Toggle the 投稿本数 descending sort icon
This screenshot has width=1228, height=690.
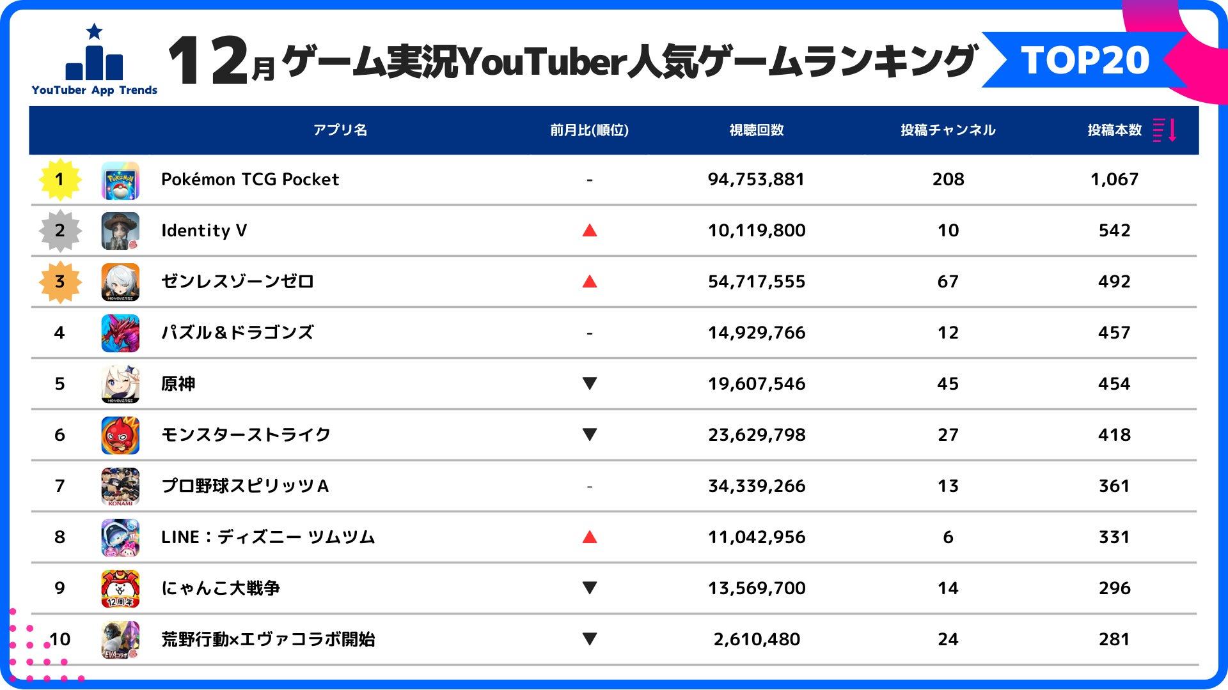1165,130
